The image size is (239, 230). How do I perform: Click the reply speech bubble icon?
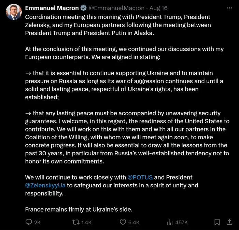click(x=29, y=222)
